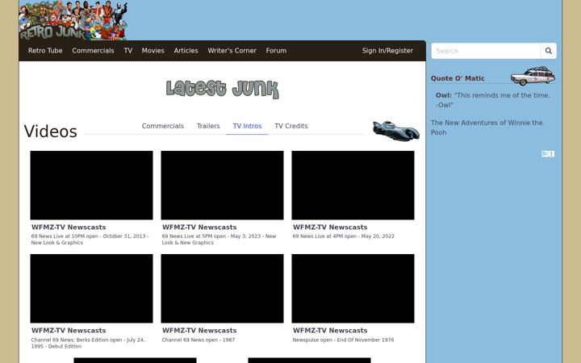Click the '69 News Live at 10PM open' description text
Screen dimensions: 581x363
[x=90, y=240]
